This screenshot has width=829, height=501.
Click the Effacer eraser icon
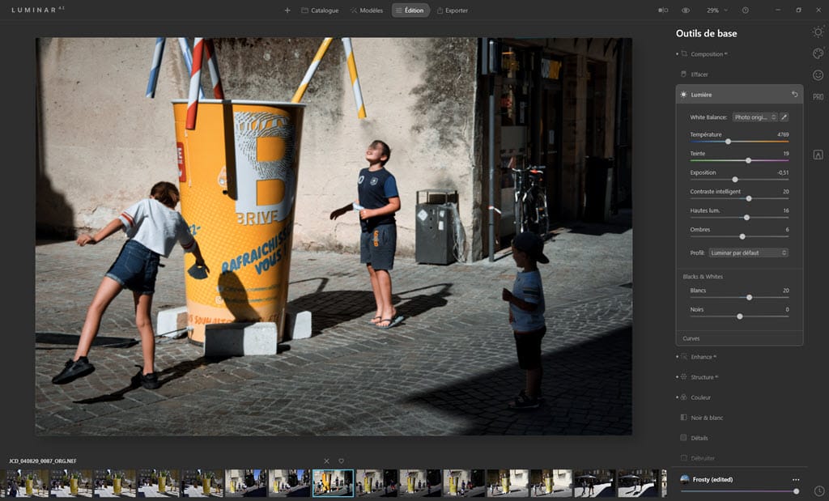click(683, 74)
